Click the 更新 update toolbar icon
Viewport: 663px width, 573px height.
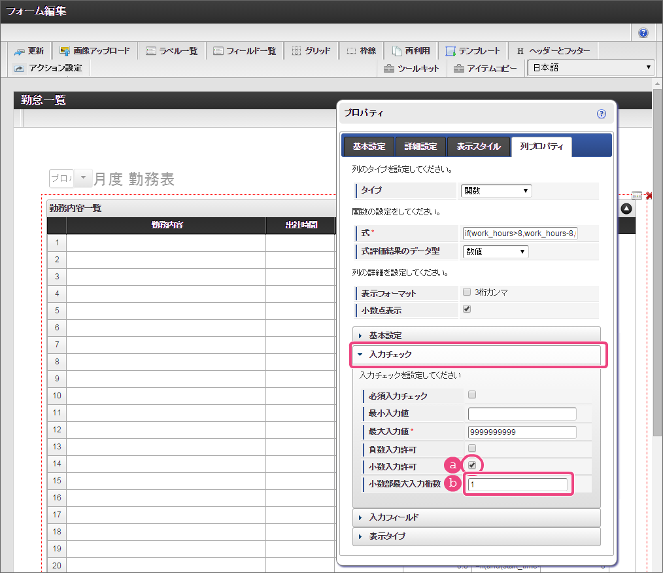29,51
